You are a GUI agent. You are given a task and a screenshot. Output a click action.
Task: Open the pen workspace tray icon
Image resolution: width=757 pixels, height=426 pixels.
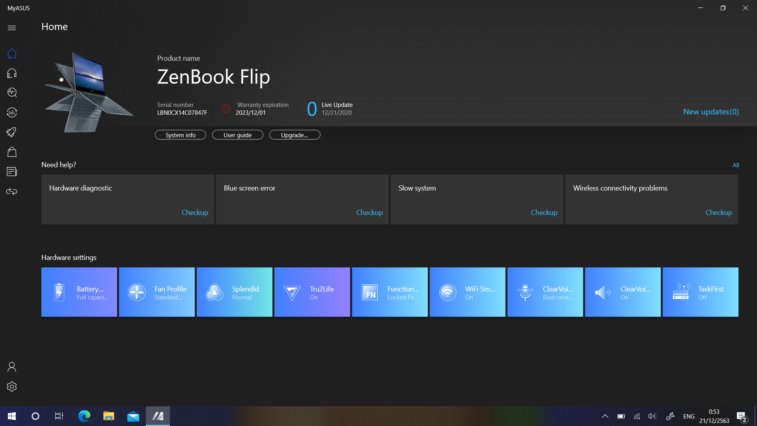670,416
